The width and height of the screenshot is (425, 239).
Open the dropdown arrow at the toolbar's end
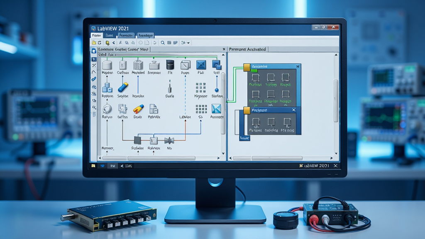pos(188,43)
